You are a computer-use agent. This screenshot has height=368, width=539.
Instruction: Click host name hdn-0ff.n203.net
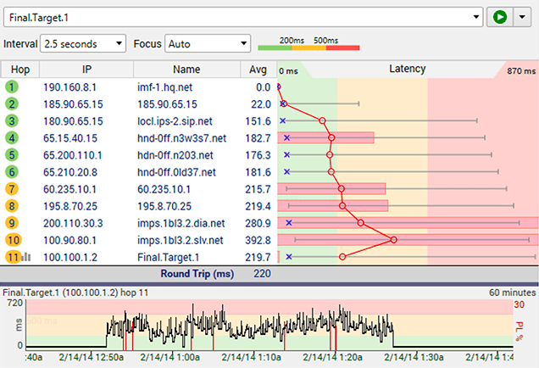click(x=175, y=155)
